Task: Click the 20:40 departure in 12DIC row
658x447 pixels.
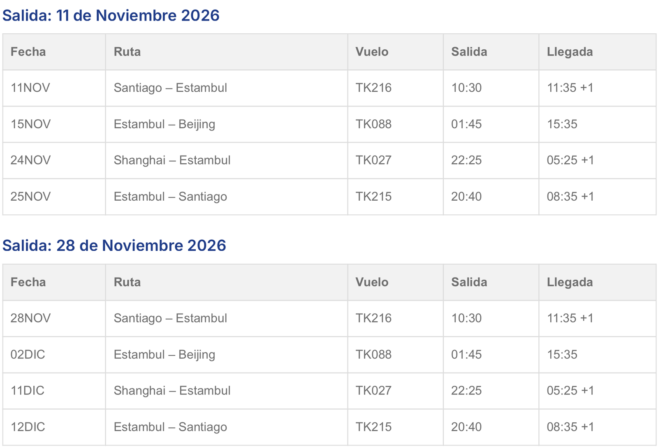Action: pos(466,427)
